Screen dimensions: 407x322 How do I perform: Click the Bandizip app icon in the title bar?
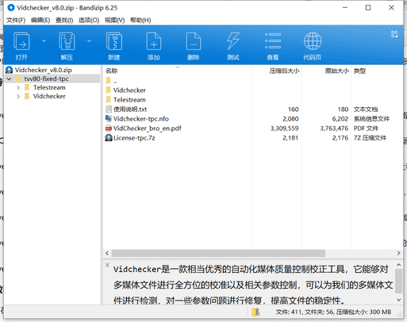pyautogui.click(x=11, y=8)
